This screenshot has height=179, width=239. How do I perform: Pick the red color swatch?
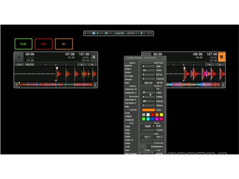152,115
